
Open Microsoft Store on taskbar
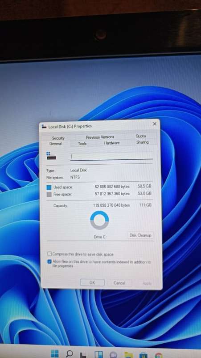pyautogui.click(x=143, y=355)
